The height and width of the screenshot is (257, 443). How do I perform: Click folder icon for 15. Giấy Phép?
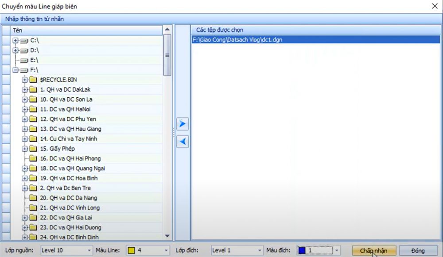33,149
